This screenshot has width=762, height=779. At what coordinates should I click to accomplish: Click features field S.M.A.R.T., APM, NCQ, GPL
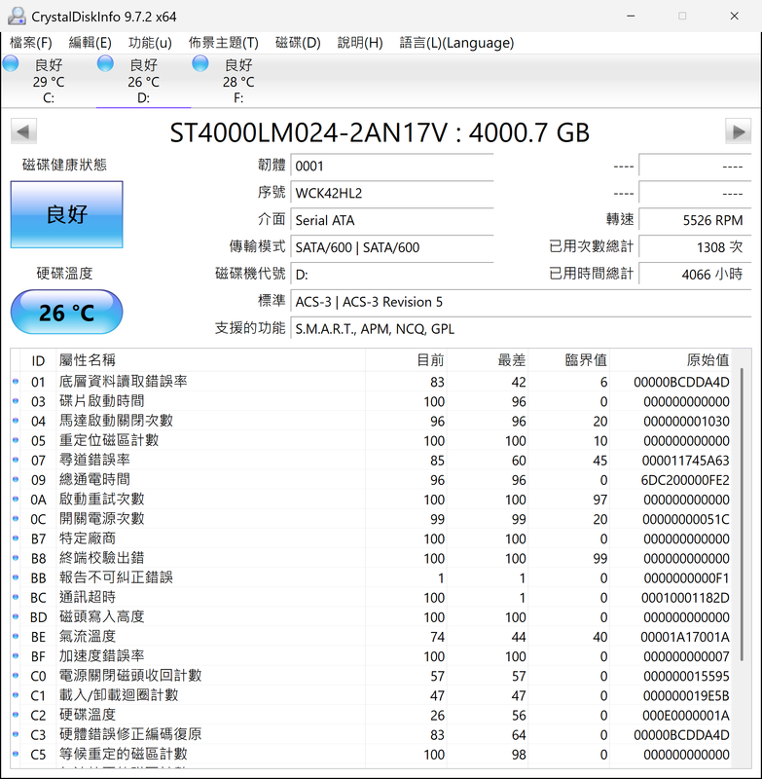click(521, 329)
